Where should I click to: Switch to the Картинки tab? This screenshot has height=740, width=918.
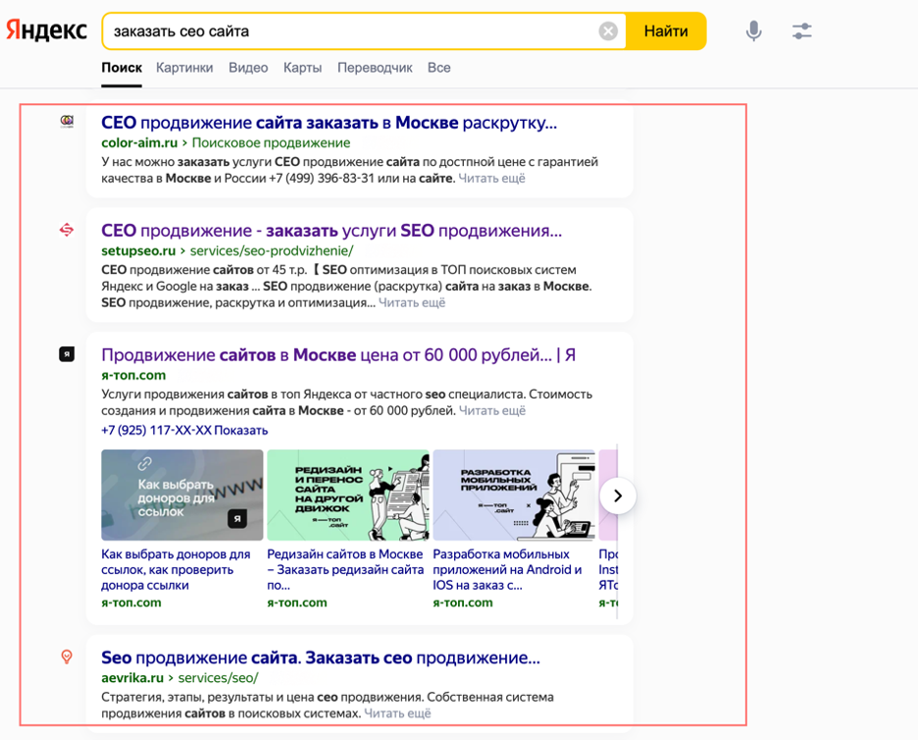[184, 68]
